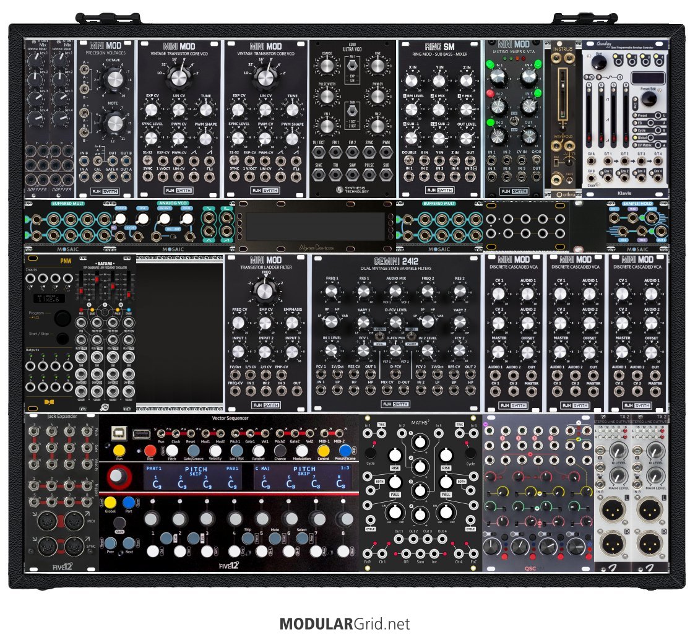Click the red Rec button on Vector Sequencer
This screenshot has width=690, height=637.
[150, 451]
